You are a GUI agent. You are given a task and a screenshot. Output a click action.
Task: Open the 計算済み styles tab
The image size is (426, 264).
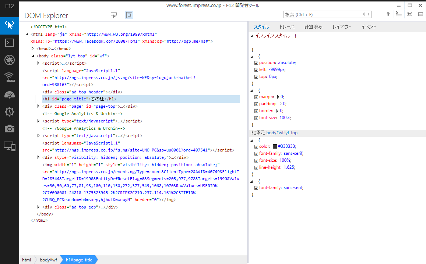313,26
